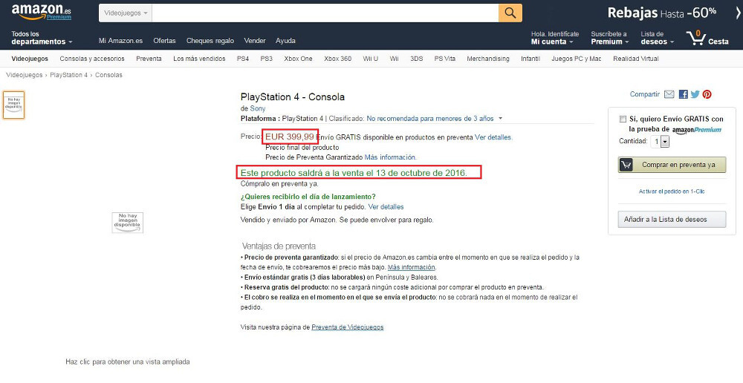Image resolution: width=743 pixels, height=383 pixels.
Task: Select Xbox One in category navigation
Action: click(298, 59)
